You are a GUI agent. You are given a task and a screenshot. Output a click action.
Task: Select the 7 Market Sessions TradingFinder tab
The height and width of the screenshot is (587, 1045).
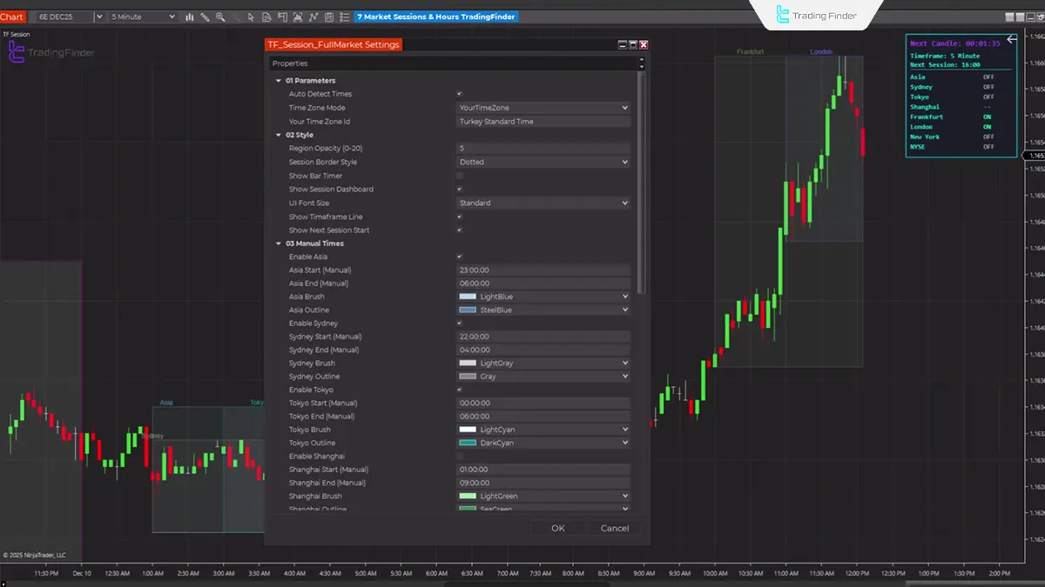pyautogui.click(x=435, y=17)
